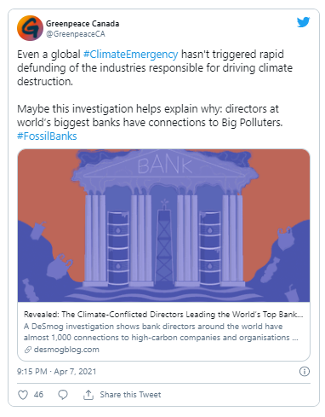The image size is (325, 417).
Task: Open the Greenpeace Canada display name
Action: tap(83, 24)
